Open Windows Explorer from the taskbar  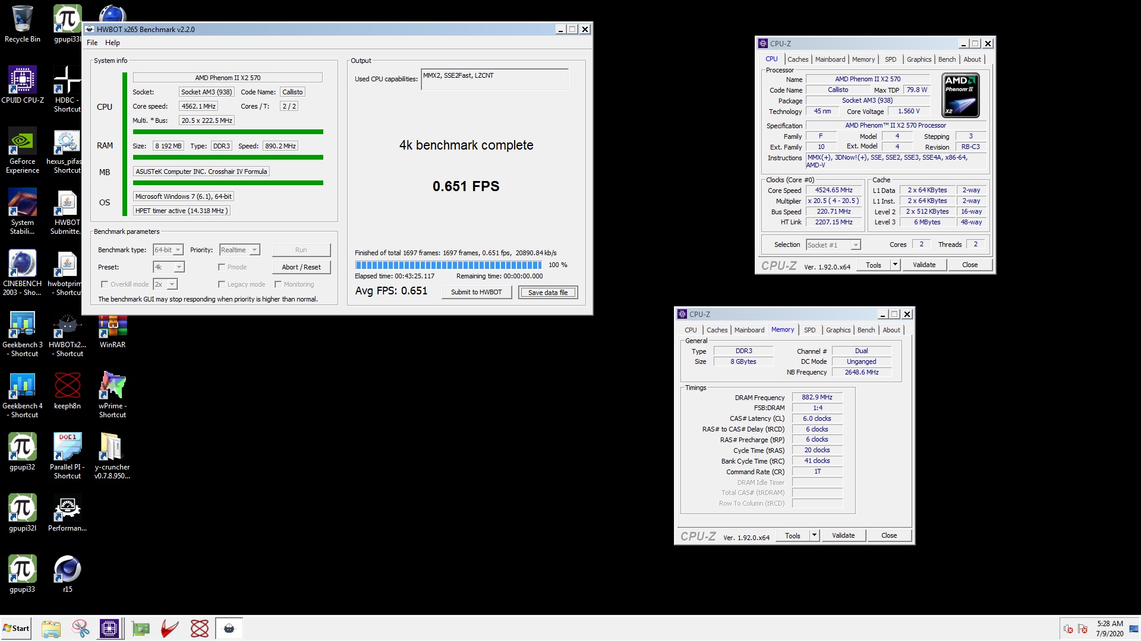coord(51,629)
